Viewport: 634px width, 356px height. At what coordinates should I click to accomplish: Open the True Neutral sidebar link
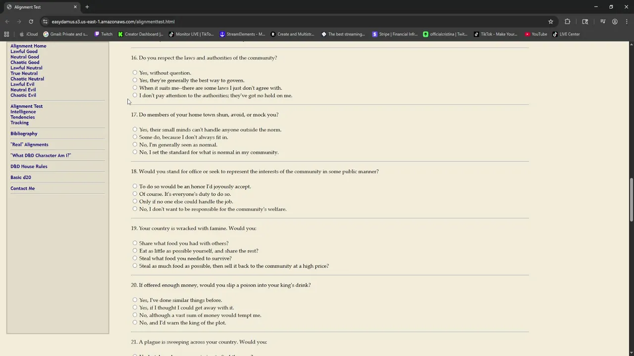(x=24, y=73)
